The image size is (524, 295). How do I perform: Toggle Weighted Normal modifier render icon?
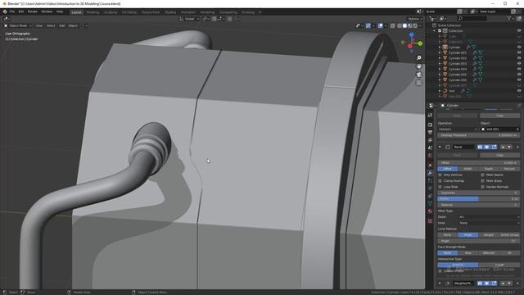click(480, 284)
